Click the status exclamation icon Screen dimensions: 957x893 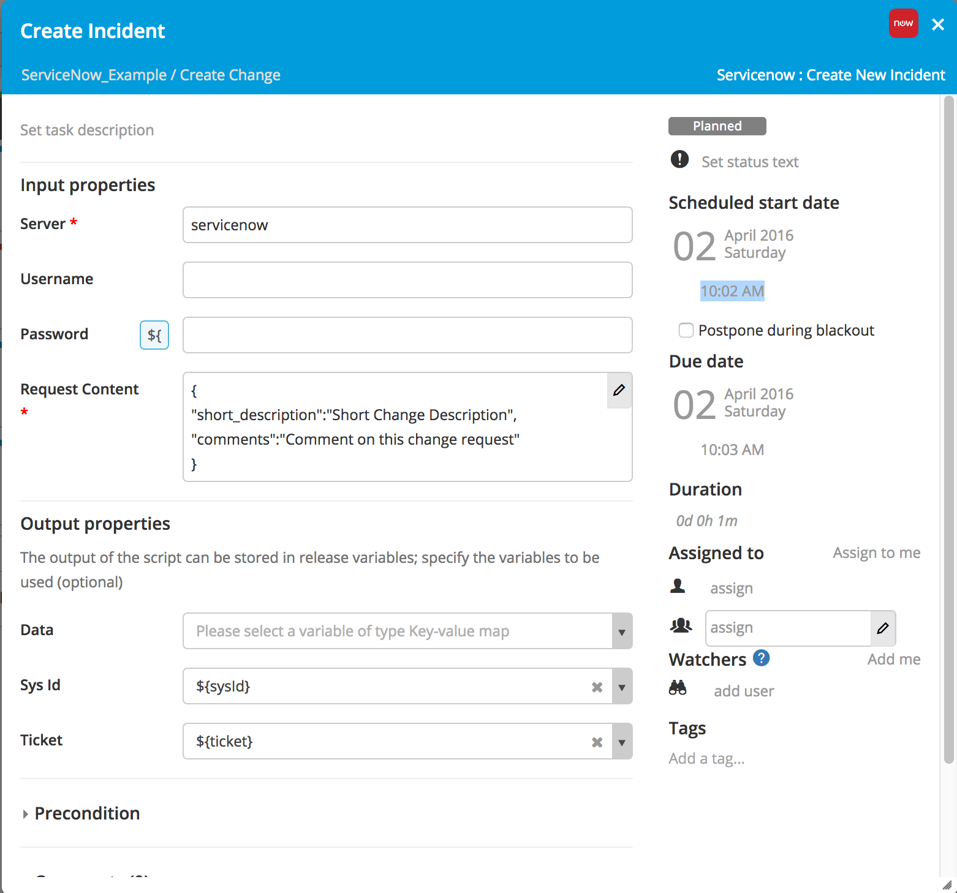[679, 159]
